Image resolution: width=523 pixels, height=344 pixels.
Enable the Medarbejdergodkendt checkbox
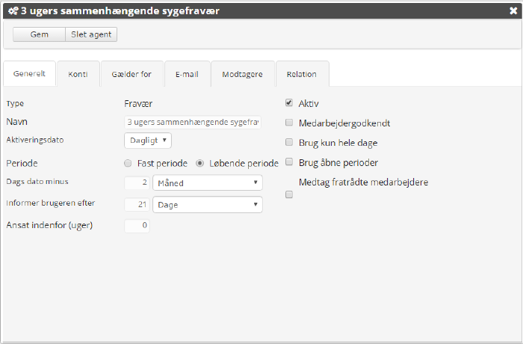pos(289,123)
